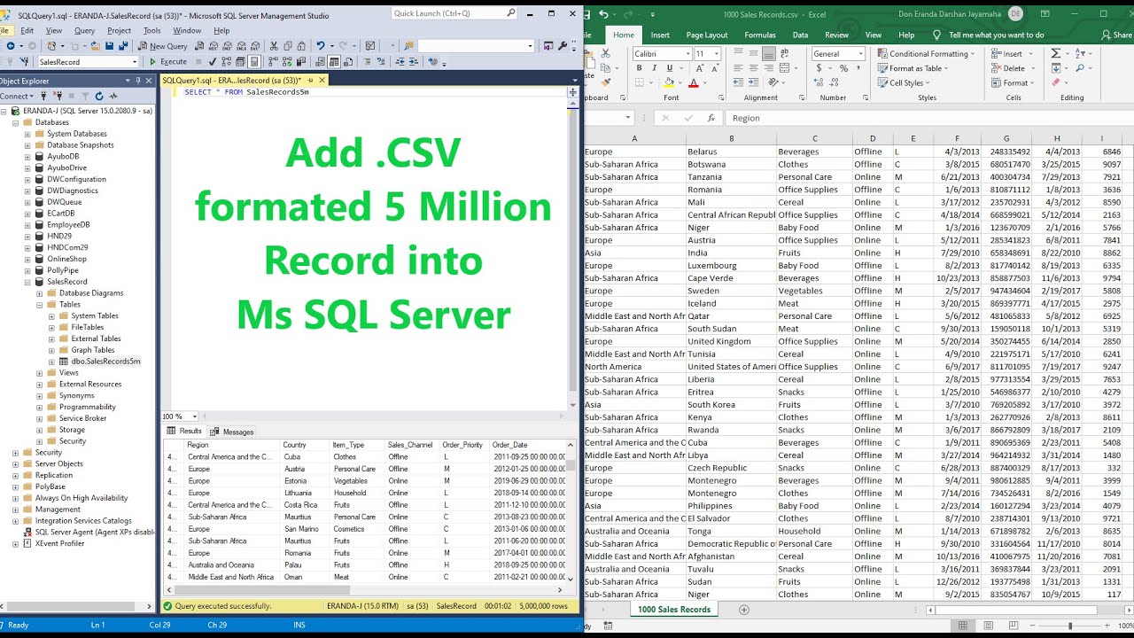Image resolution: width=1134 pixels, height=638 pixels.
Task: Click Clear eraser icon in Excel Editing group
Action: (x=1055, y=82)
